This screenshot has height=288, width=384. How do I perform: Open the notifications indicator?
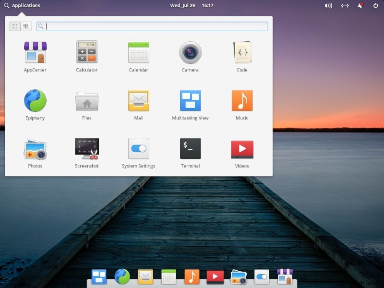click(x=360, y=5)
